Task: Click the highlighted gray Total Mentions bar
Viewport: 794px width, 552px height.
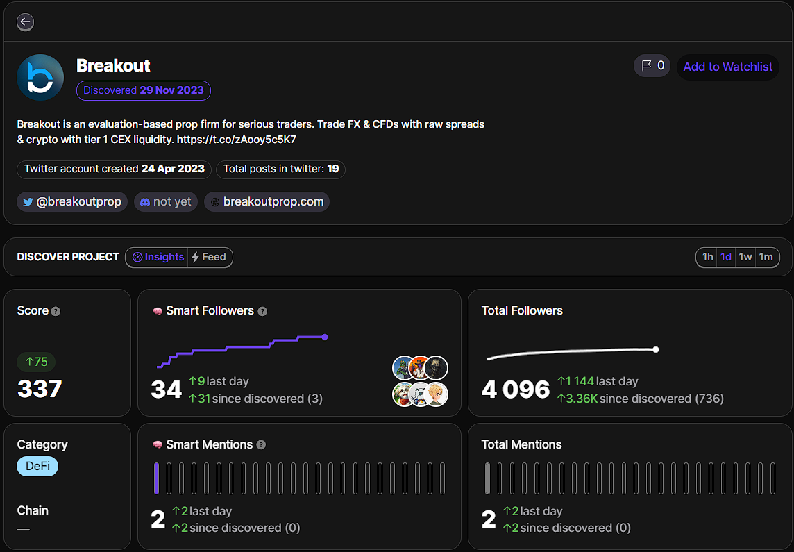Action: [488, 478]
